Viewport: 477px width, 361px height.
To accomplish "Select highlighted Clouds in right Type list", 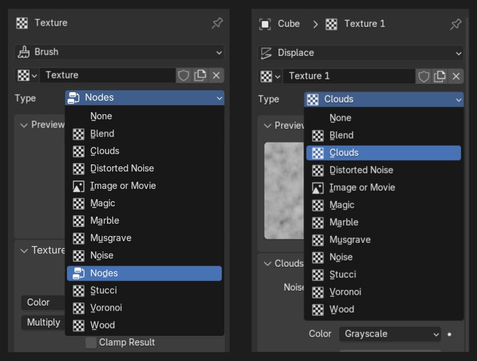I will 384,153.
